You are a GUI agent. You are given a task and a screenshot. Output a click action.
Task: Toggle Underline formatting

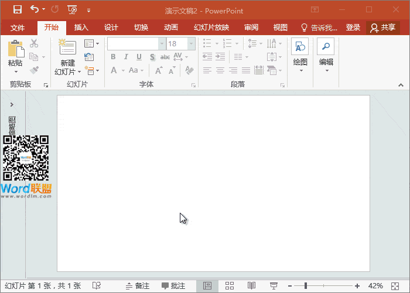[139, 57]
